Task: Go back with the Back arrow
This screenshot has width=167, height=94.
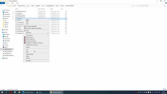Action: (x=2, y=6)
